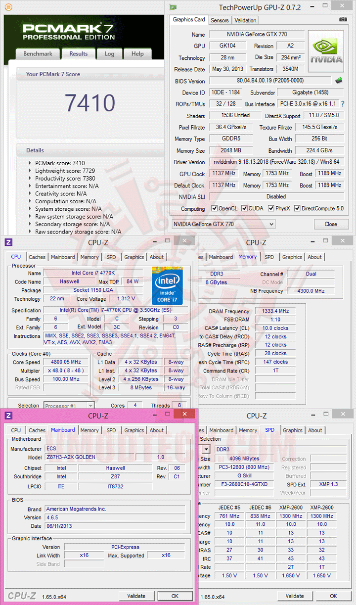Expand the Creativity score entry
This screenshot has width=356, height=605.
[31, 193]
